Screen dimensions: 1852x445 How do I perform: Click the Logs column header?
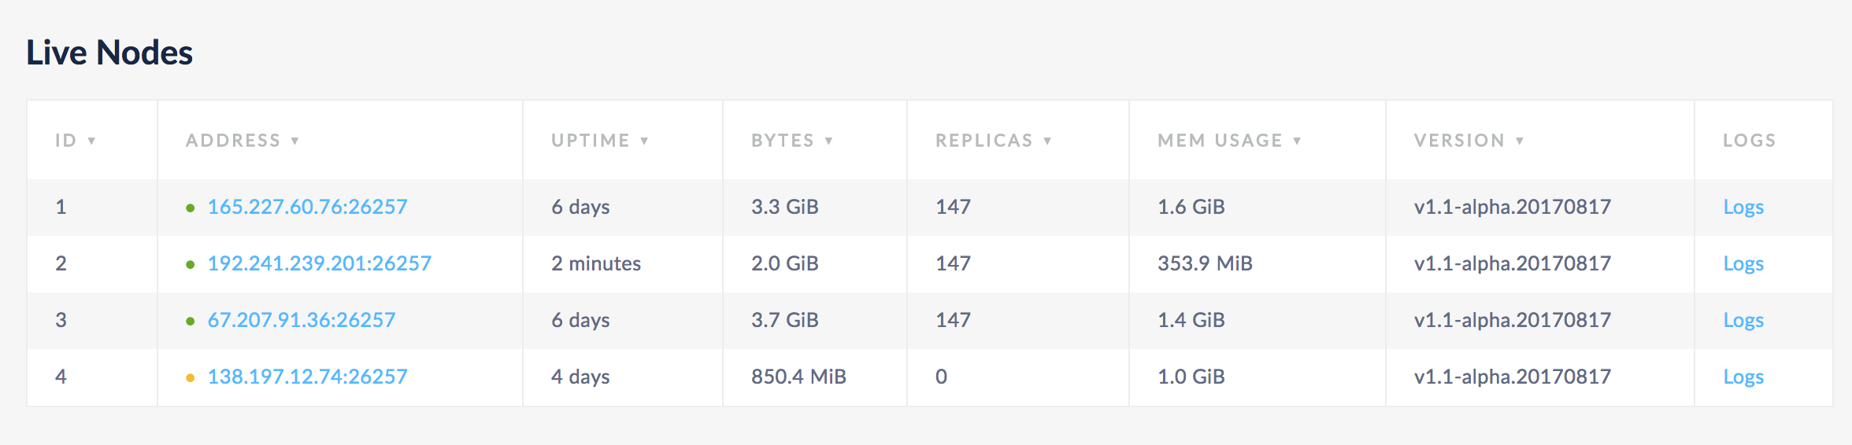[x=1749, y=141]
